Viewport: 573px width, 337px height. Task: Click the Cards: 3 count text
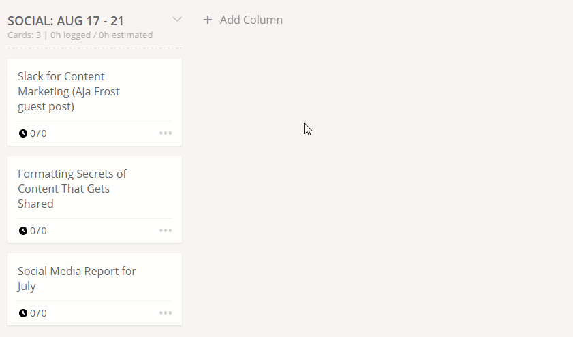(x=24, y=35)
